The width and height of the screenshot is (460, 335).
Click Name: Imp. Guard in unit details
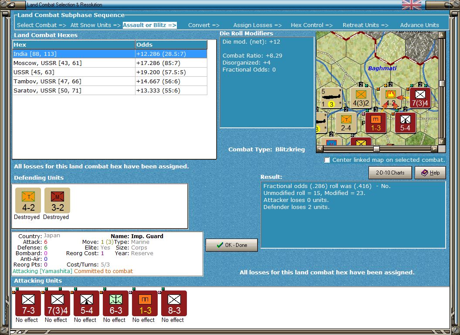[137, 236]
